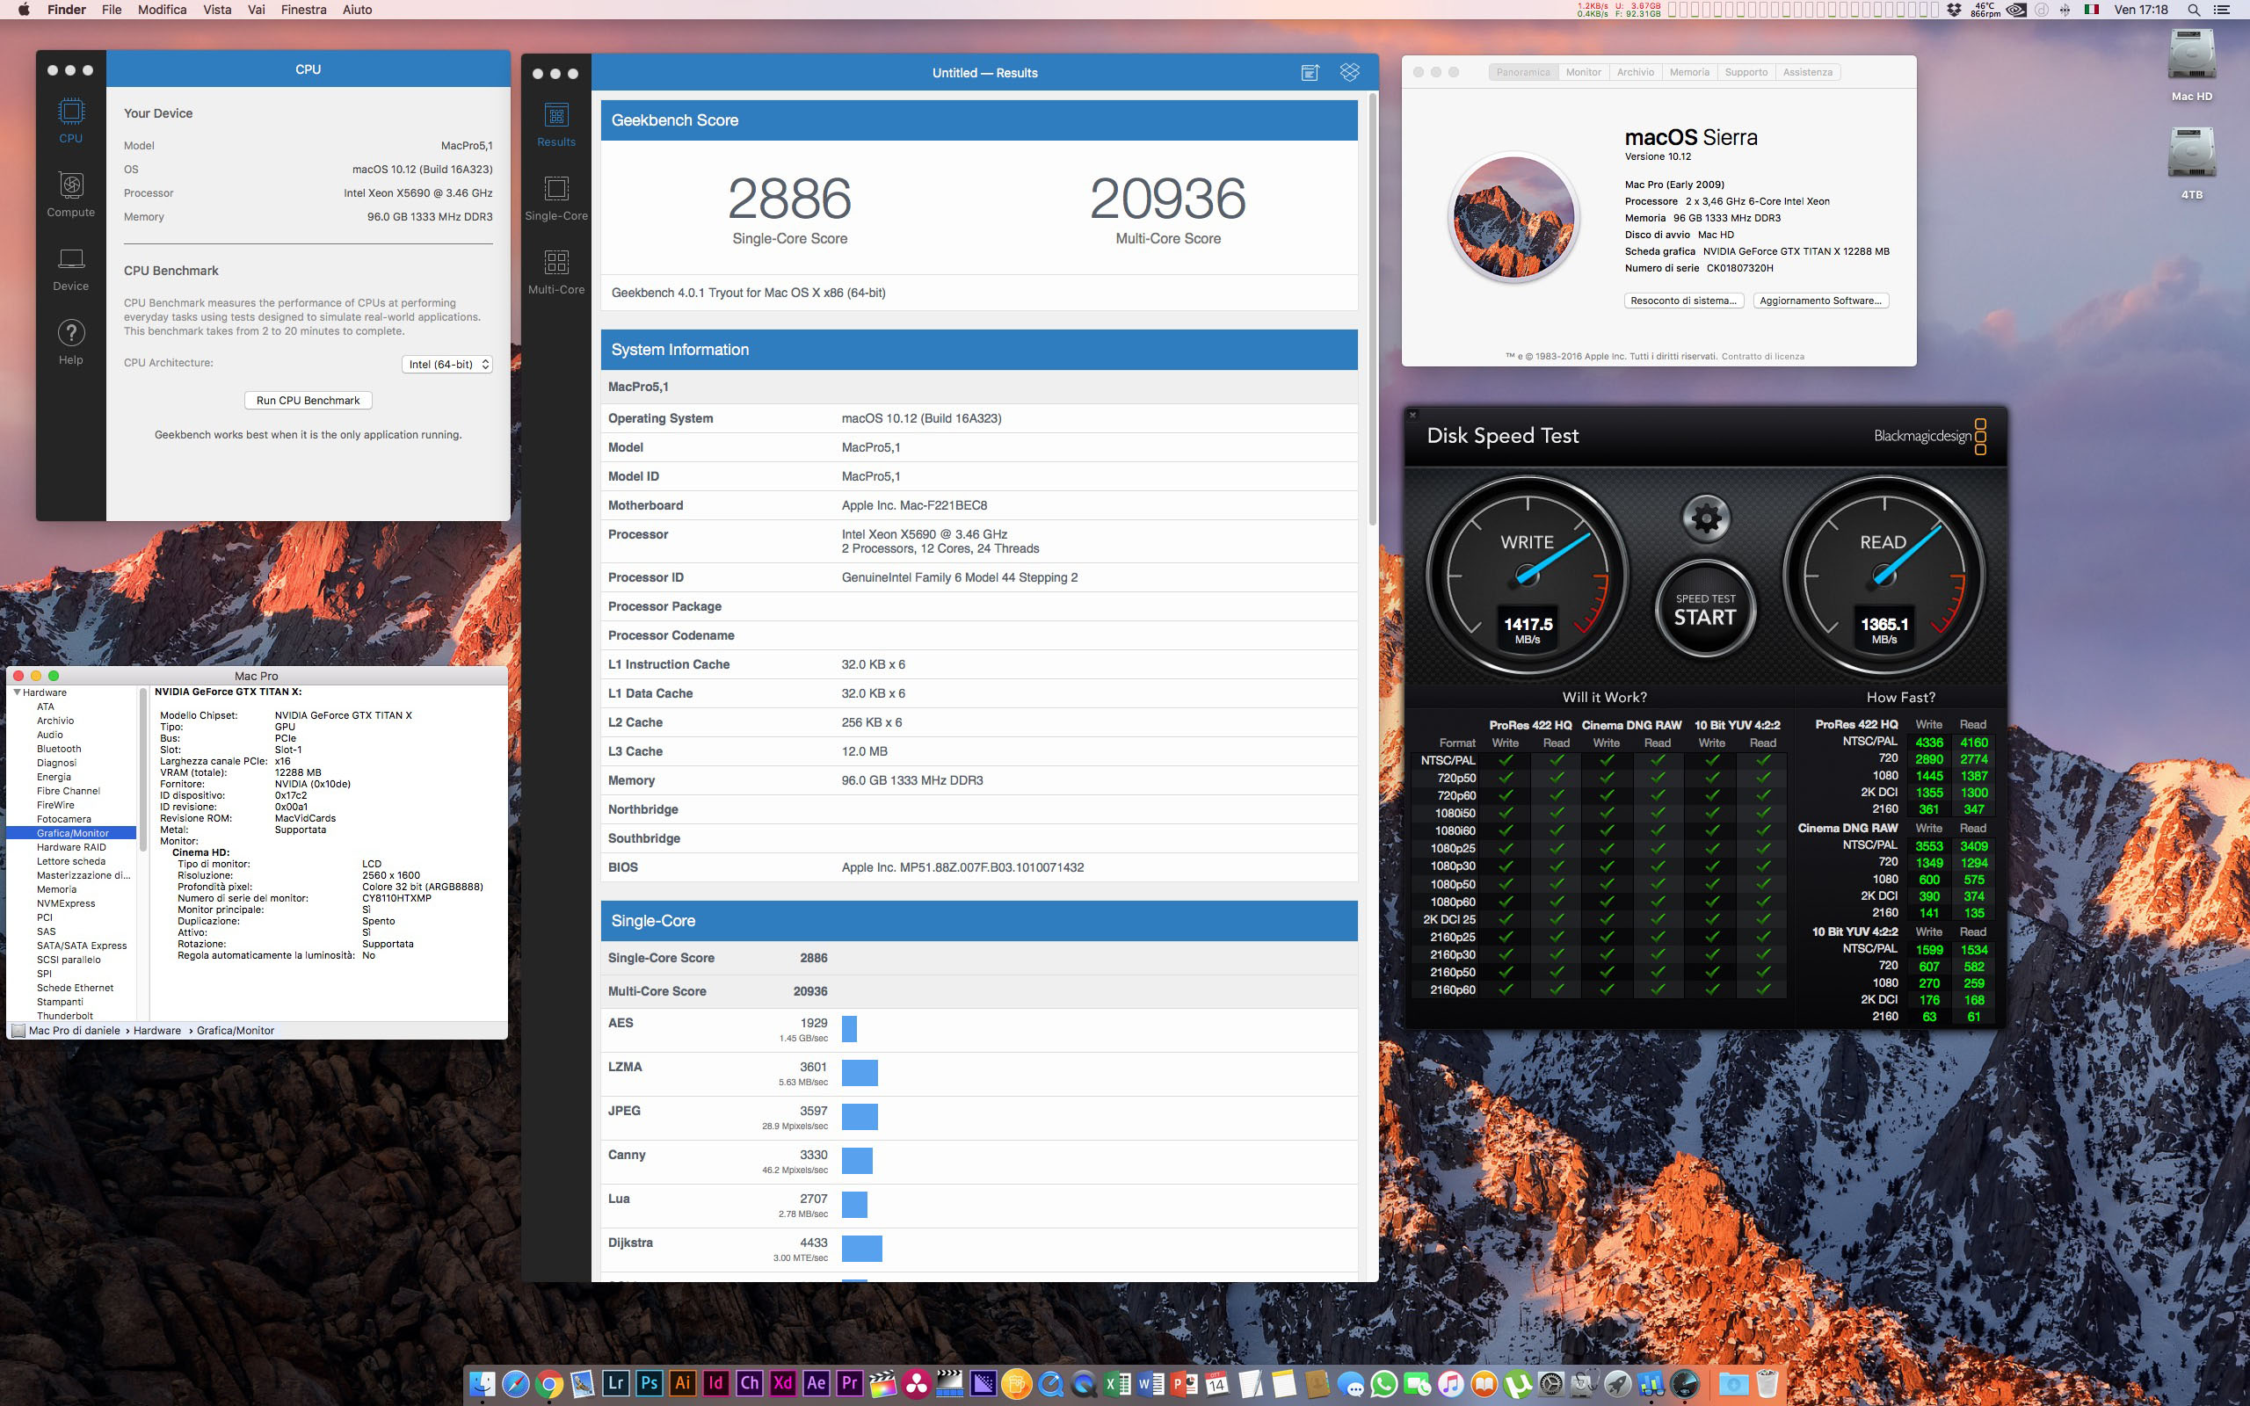The width and height of the screenshot is (2250, 1406).
Task: Open the Contratto di licenza link
Action: click(x=1762, y=356)
